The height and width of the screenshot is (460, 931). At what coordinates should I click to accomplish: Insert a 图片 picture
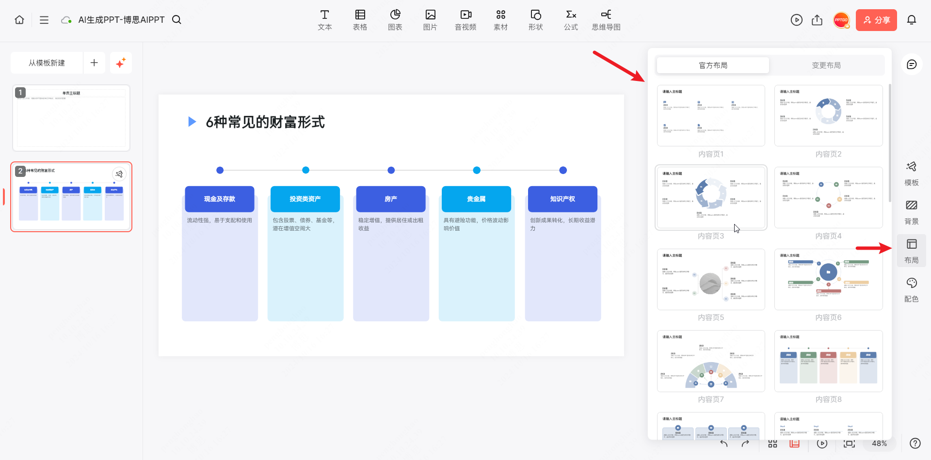coord(430,20)
